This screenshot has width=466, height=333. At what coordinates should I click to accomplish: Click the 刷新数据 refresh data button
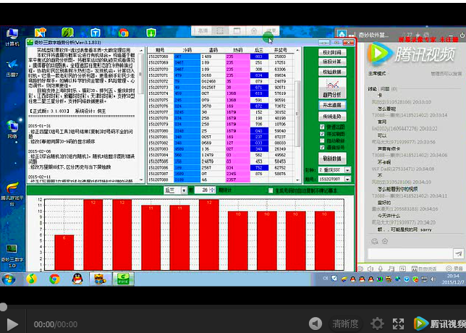coord(334,158)
